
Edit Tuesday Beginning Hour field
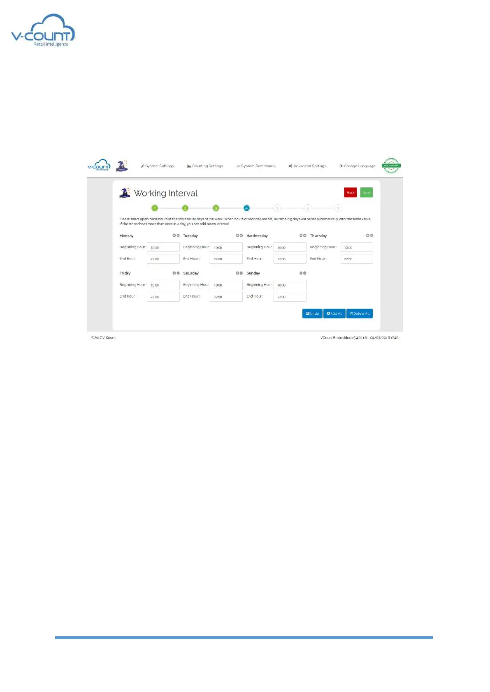(226, 247)
